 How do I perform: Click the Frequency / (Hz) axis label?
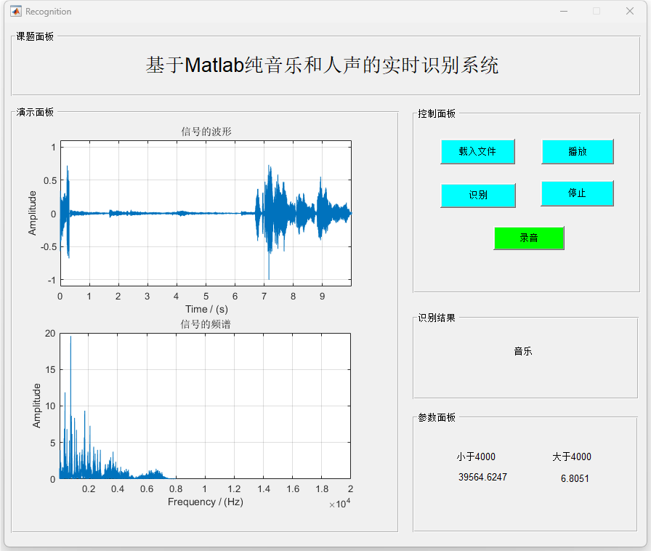point(206,502)
